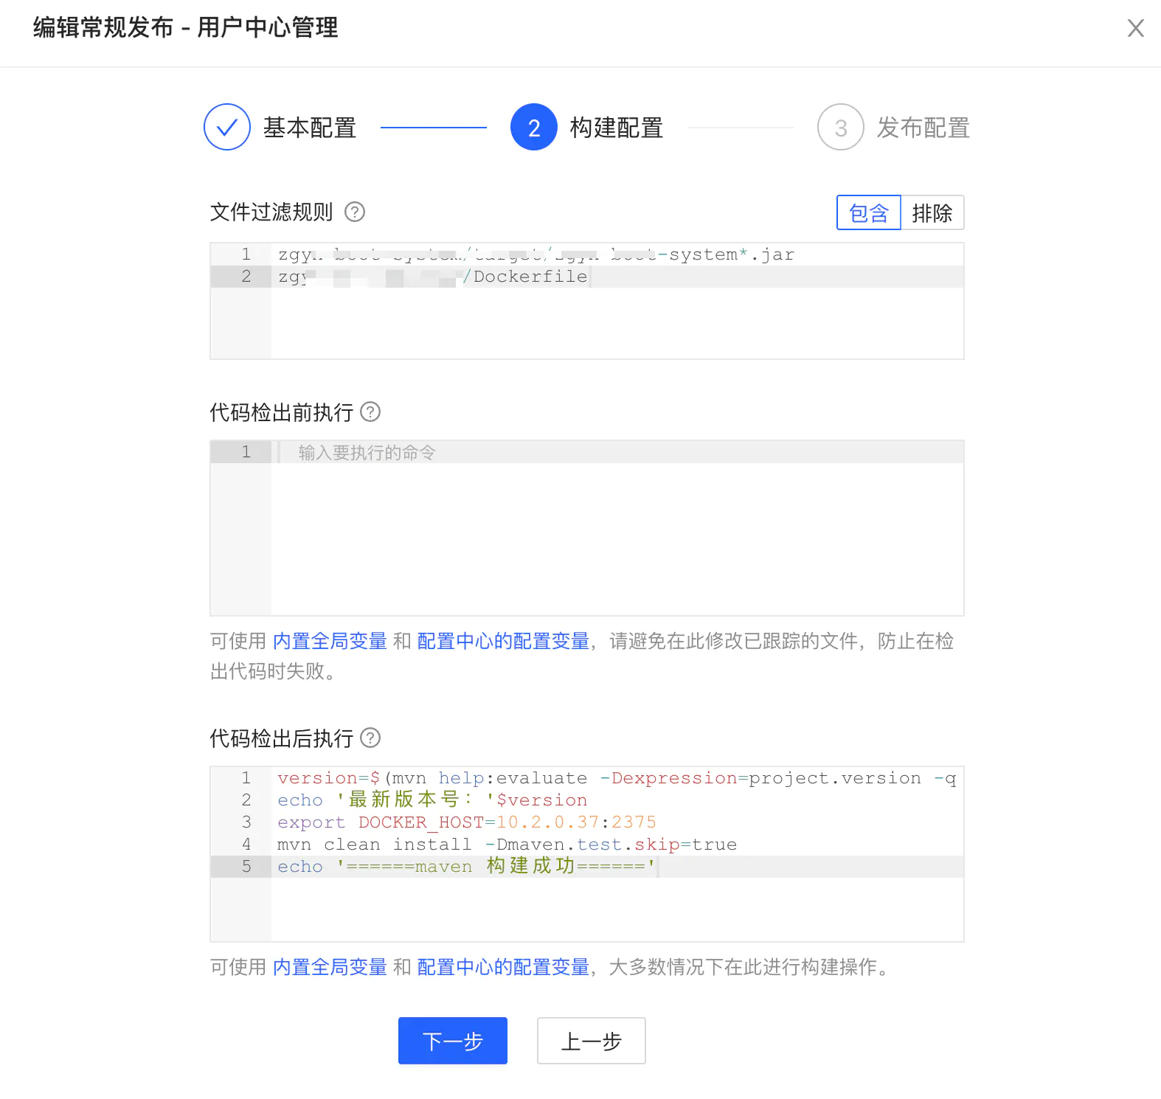Focus the 输入要执行的命令 command editor
The width and height of the screenshot is (1161, 1099).
tap(587, 528)
